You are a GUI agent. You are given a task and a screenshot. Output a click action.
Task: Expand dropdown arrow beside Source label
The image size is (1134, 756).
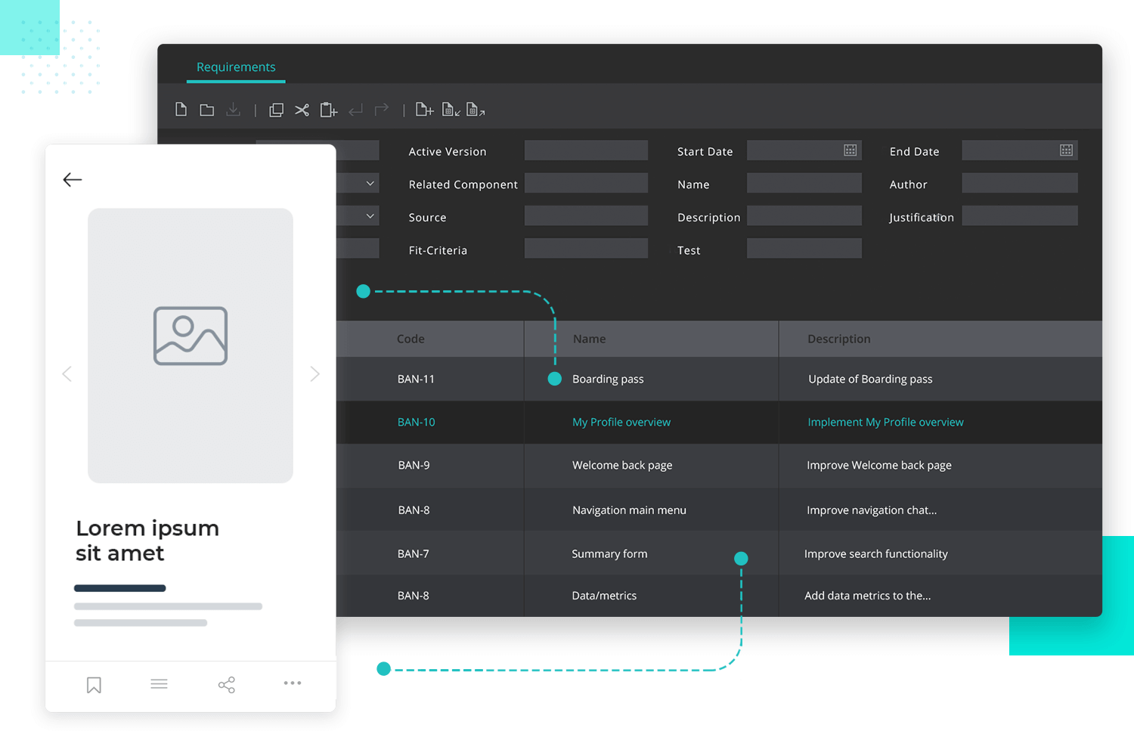pyautogui.click(x=370, y=216)
